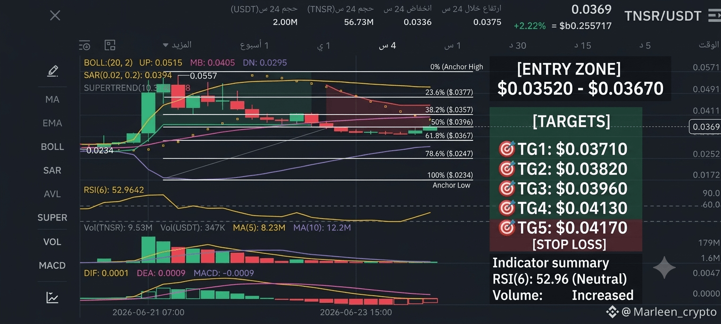The image size is (721, 324).
Task: Click the TG3: $0.03960 target
Action: (563, 189)
